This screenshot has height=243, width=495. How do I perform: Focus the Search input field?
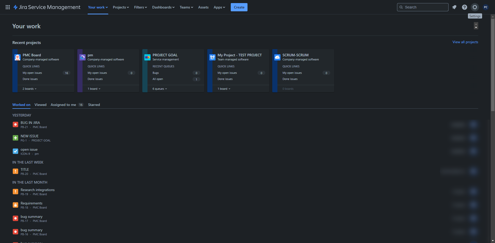[x=423, y=7]
